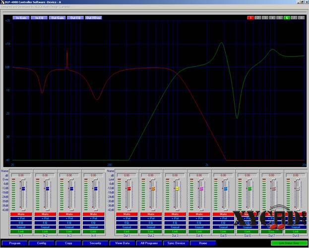Link input channel In 4

(93, 232)
